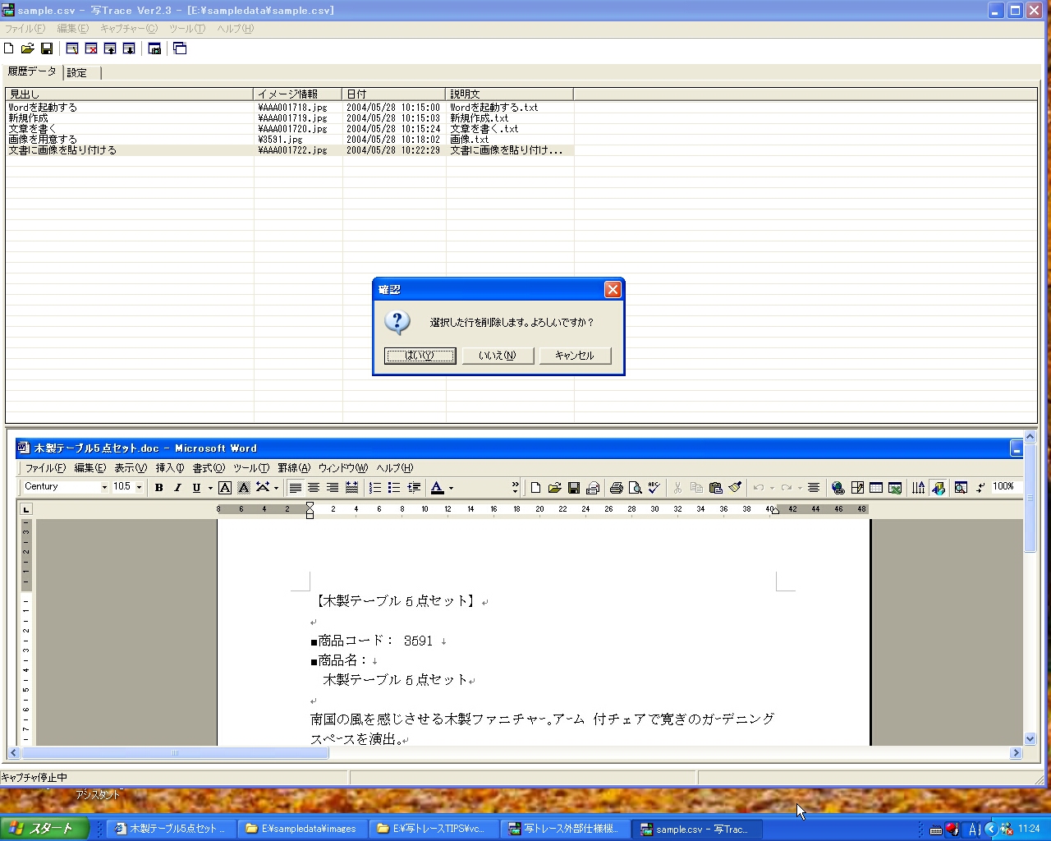
Task: Click the move row up icon
Action: pyautogui.click(x=110, y=48)
